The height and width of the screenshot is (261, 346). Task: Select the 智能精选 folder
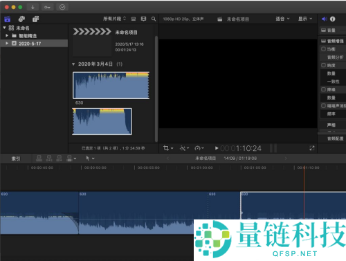click(34, 35)
